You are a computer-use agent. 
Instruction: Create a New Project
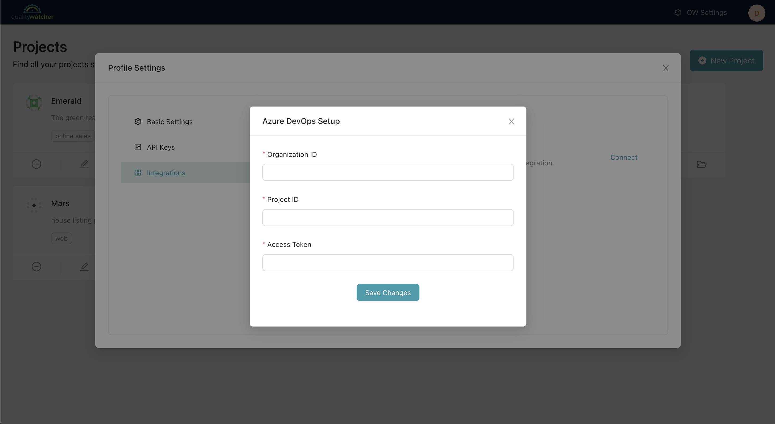pos(726,60)
